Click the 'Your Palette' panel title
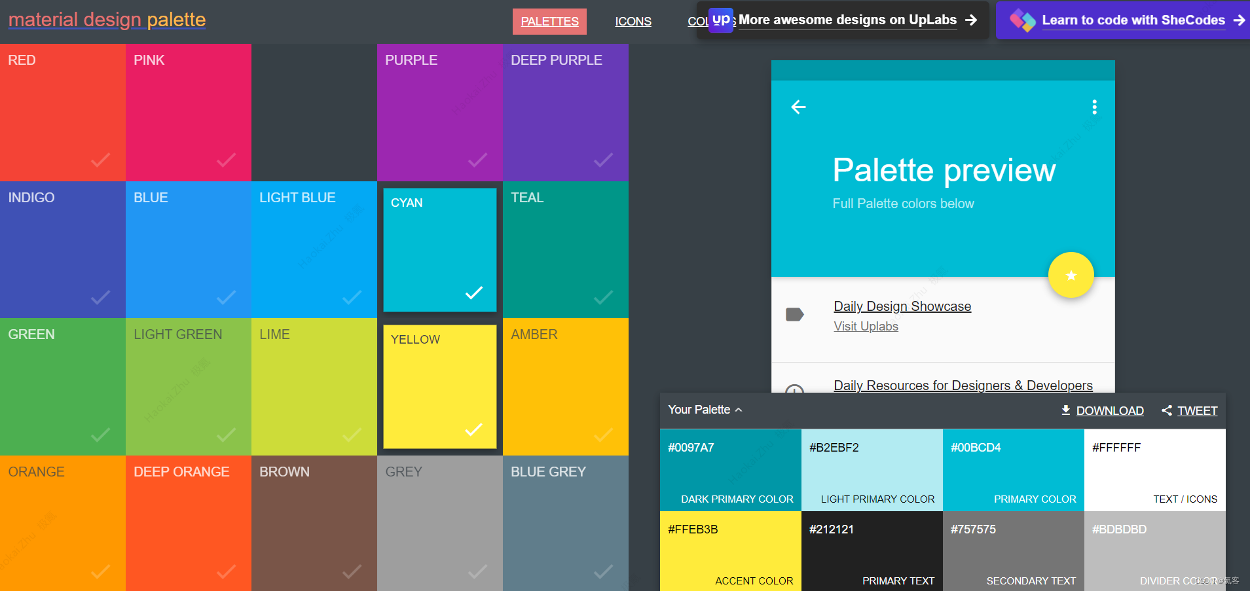 pos(699,410)
